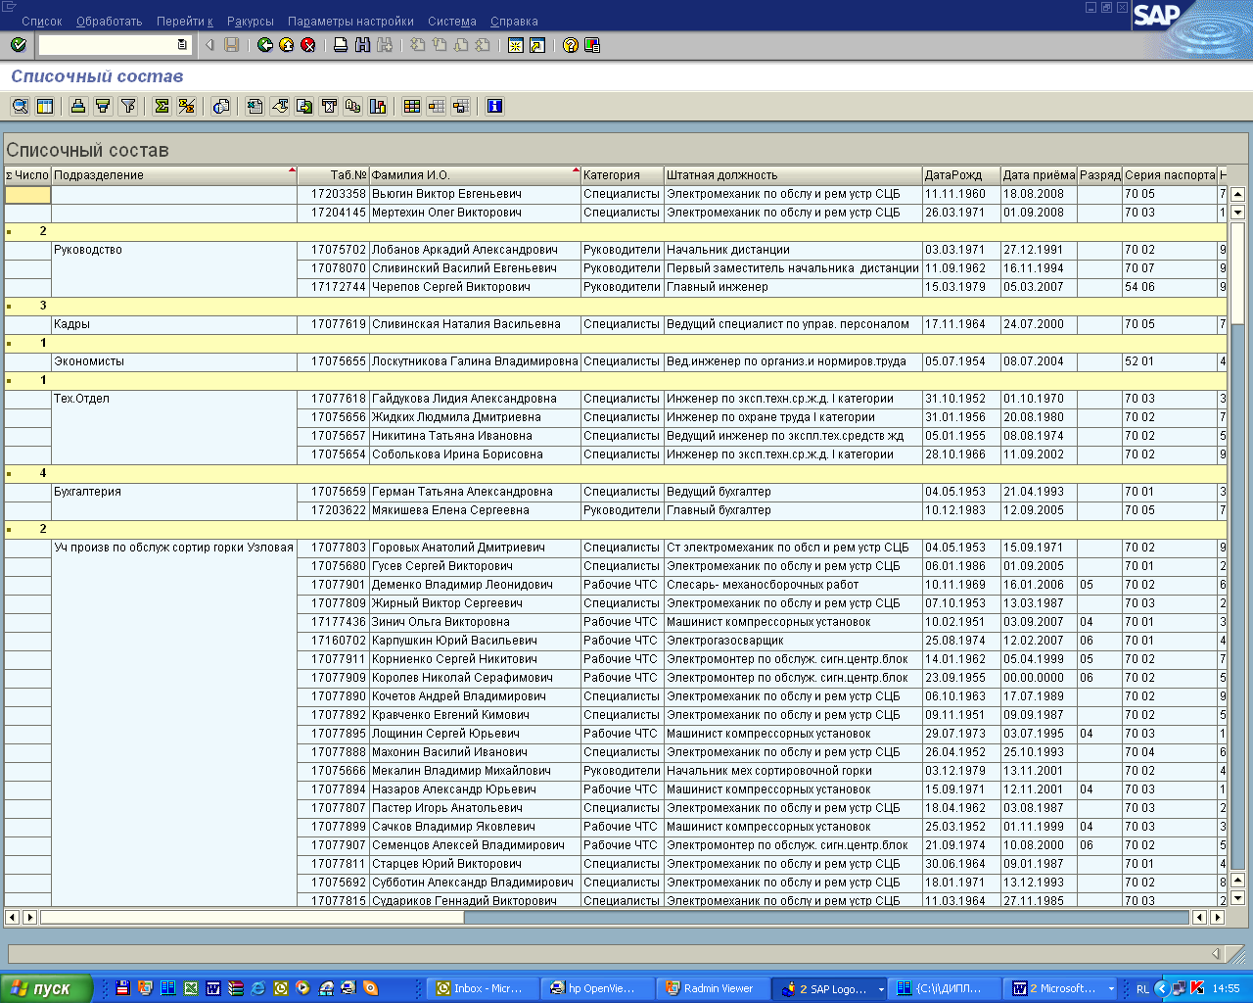
Task: Switch to the hp OpenVie... taskbar window
Action: [598, 989]
